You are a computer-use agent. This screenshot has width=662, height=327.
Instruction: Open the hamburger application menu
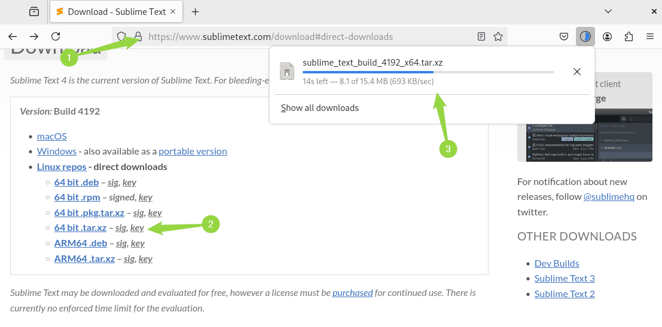[x=650, y=36]
